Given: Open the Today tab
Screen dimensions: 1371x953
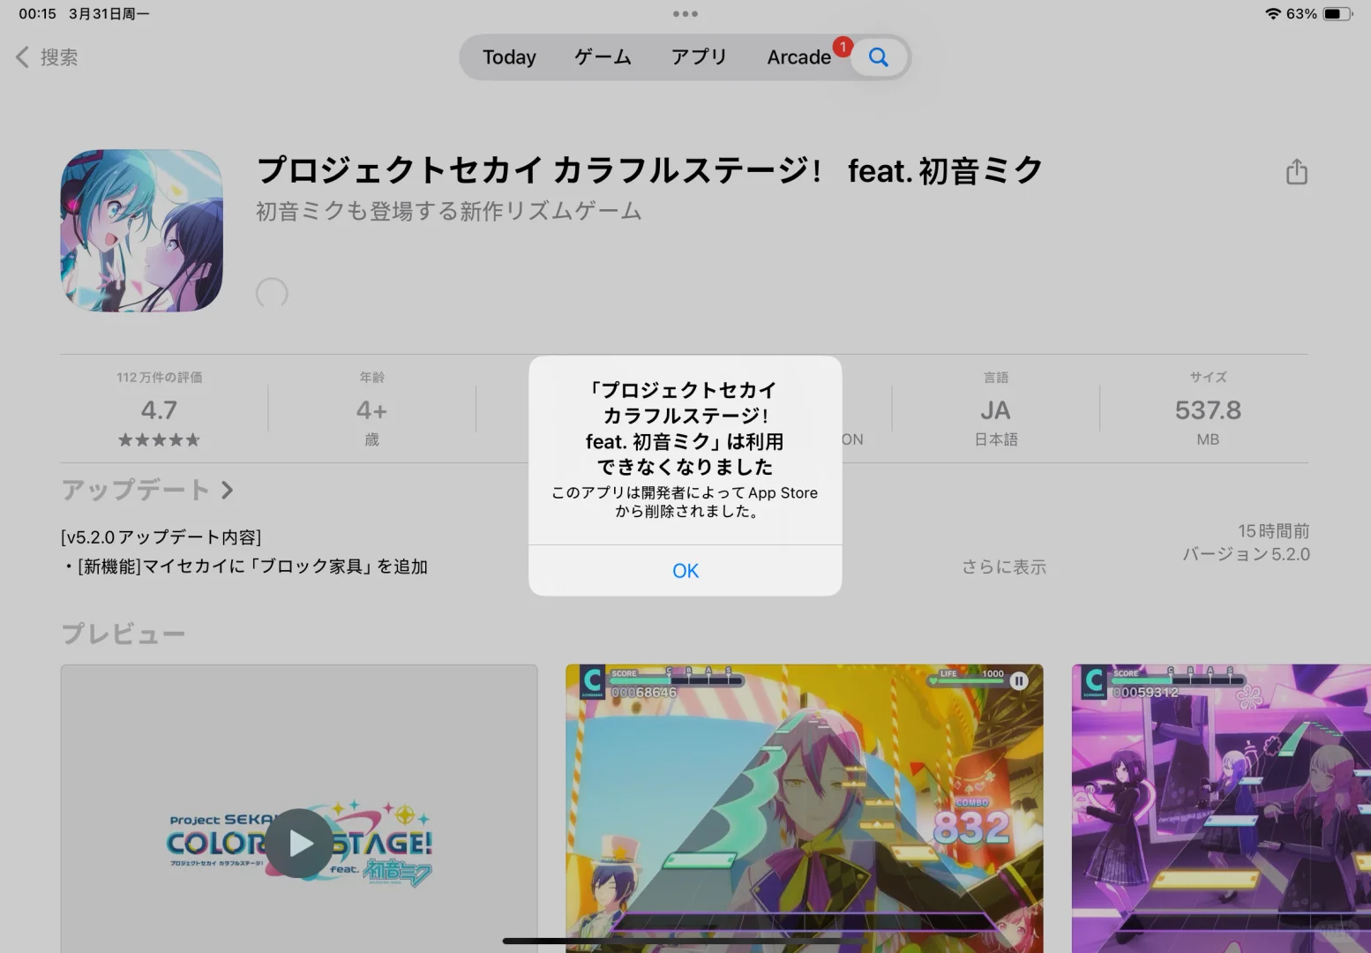Looking at the screenshot, I should click(x=509, y=57).
